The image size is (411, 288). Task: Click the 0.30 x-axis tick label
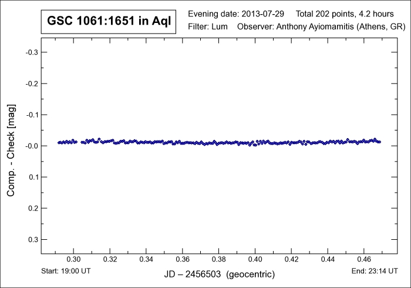click(x=73, y=259)
